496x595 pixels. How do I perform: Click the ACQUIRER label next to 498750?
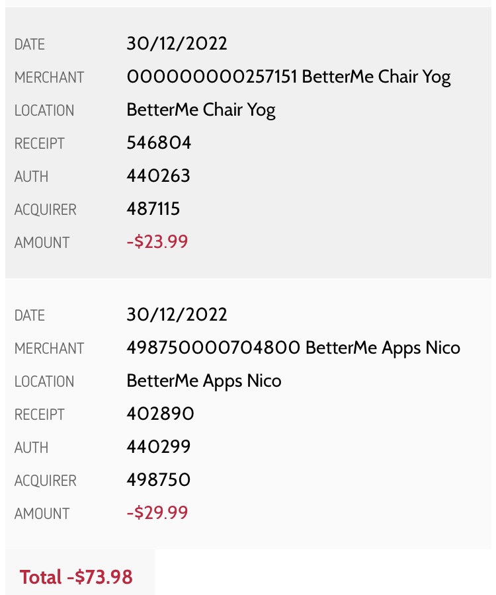(45, 481)
